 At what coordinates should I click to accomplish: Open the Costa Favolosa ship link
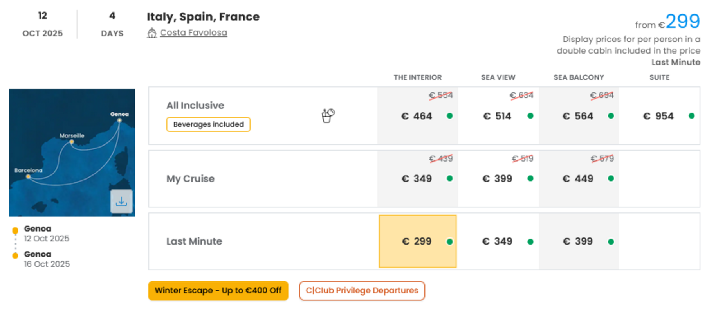pos(193,32)
